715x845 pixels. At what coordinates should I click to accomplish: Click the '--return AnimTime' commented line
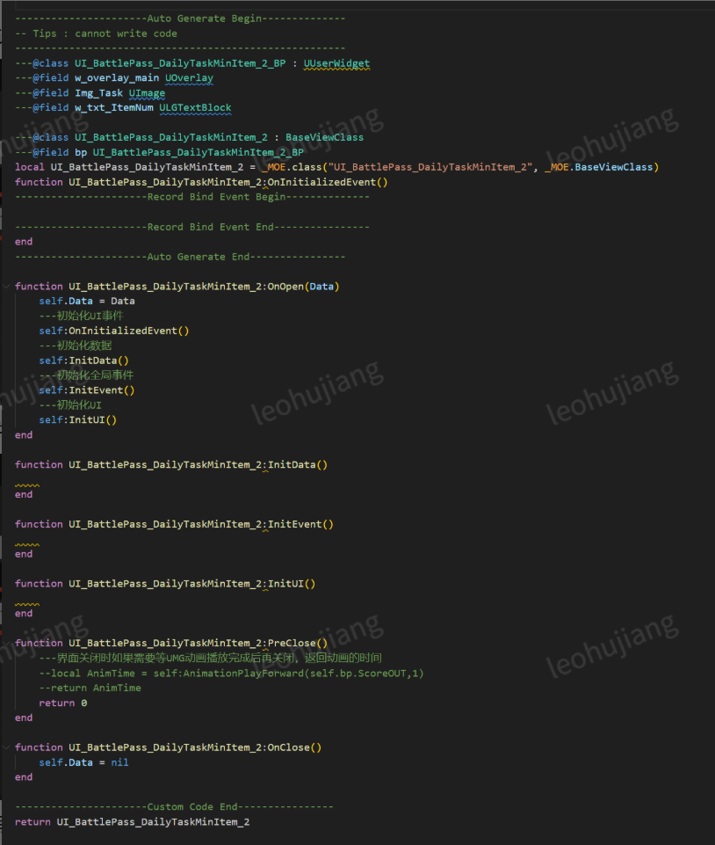click(x=90, y=688)
